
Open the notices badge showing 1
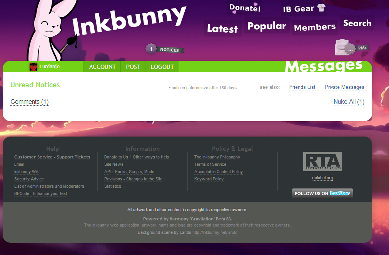(x=165, y=49)
